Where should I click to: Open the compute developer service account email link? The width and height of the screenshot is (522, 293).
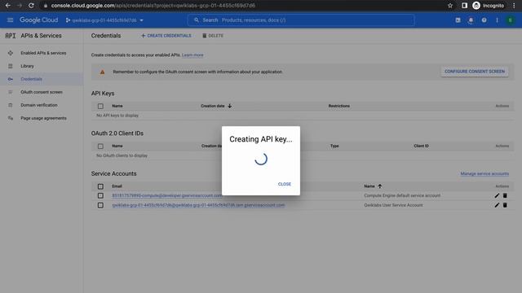tap(167, 195)
